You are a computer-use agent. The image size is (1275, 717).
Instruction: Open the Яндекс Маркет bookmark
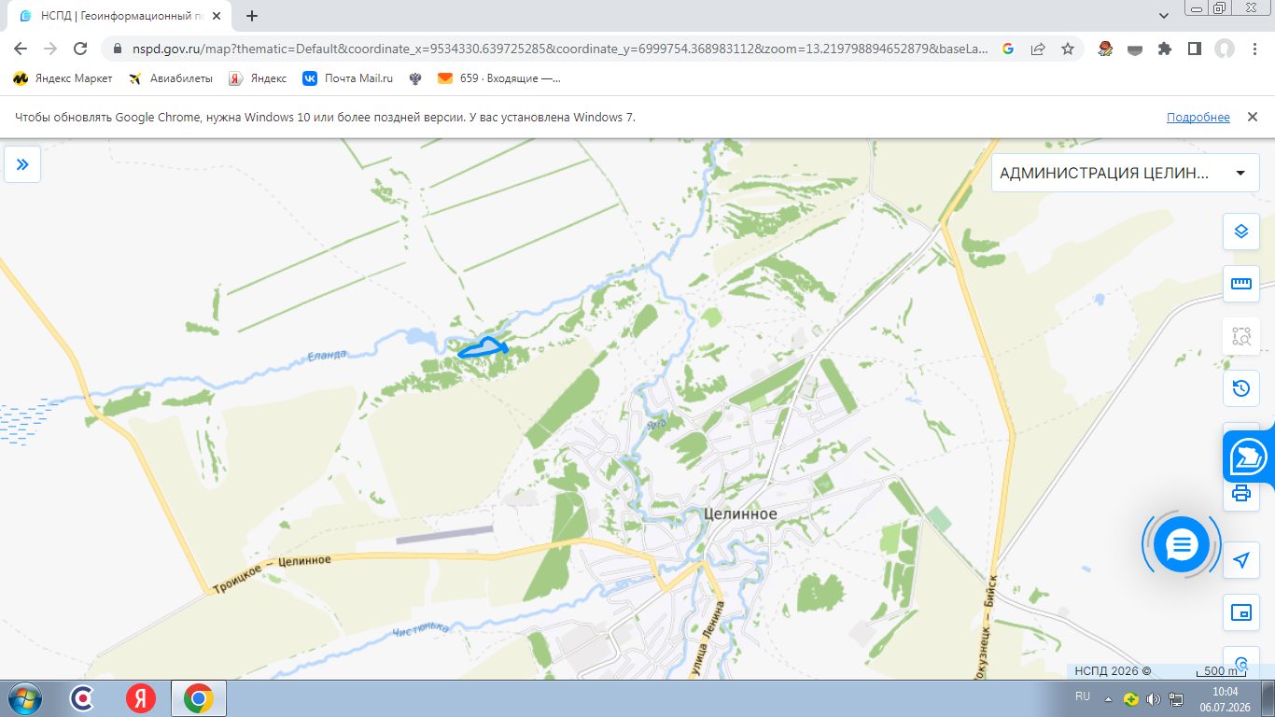tap(63, 78)
